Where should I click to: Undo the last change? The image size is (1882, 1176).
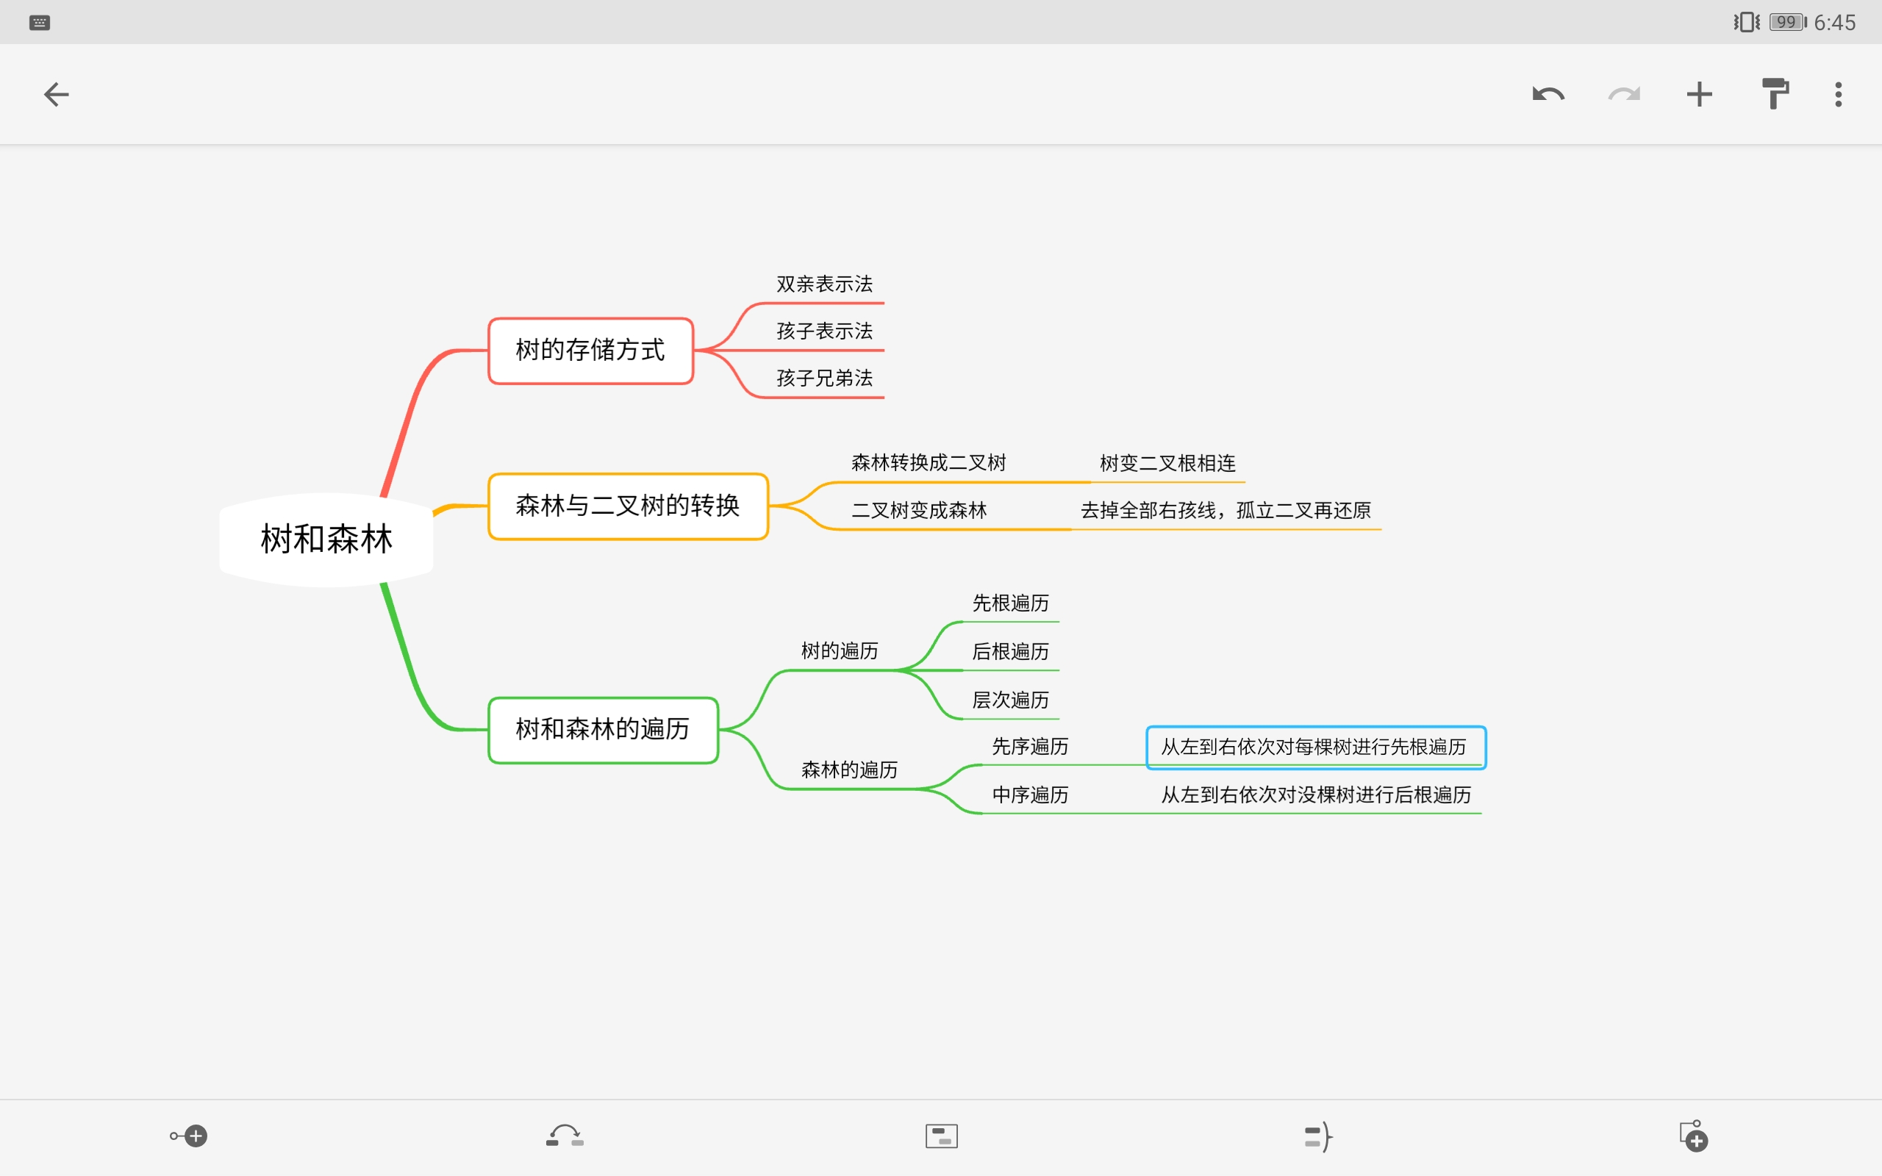[x=1548, y=94]
